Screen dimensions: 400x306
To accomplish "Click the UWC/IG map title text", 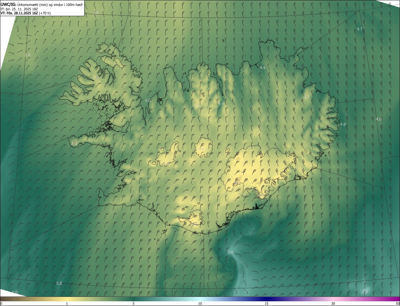I will pyautogui.click(x=42, y=4).
